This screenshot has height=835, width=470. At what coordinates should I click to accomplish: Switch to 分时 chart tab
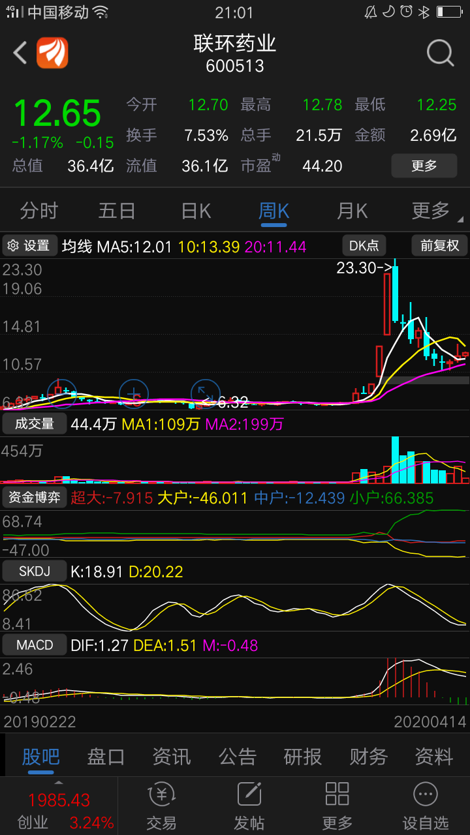click(x=39, y=211)
